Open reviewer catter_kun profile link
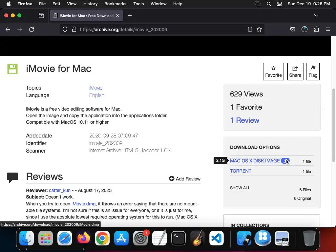This screenshot has height=252, width=336. click(60, 190)
